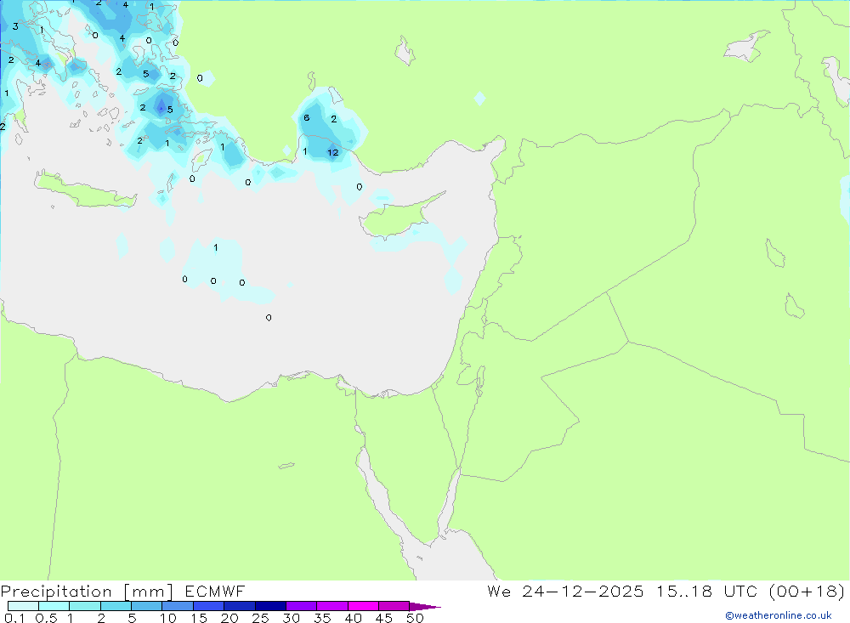Click the '50' legend scale value
The height and width of the screenshot is (623, 850).
click(x=415, y=618)
